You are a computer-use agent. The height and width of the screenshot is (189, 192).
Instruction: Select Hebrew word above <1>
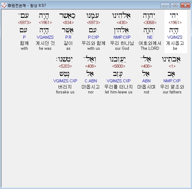pyautogui.click(x=171, y=60)
